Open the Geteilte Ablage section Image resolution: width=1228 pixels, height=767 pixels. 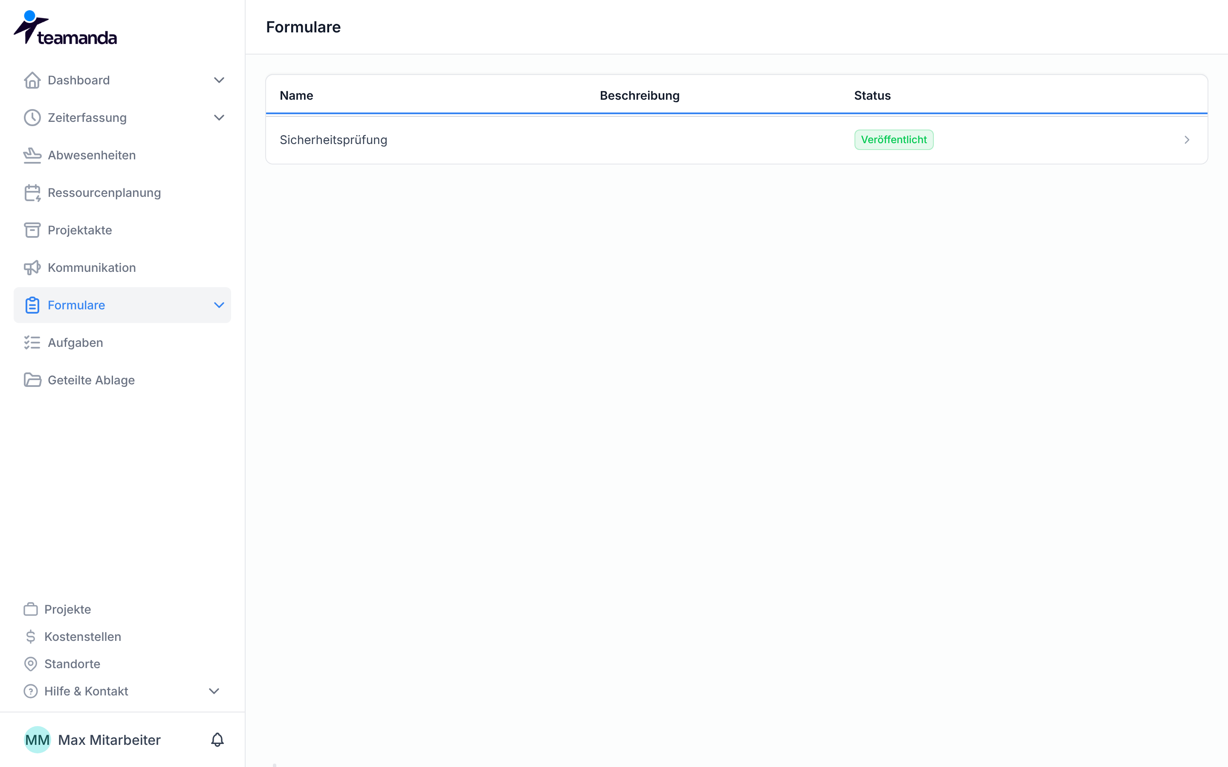122,381
